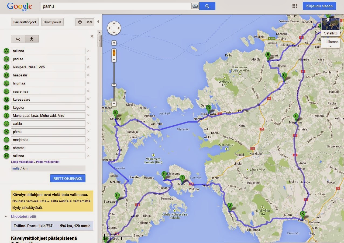Click the saaremaa destination field

coord(48,91)
